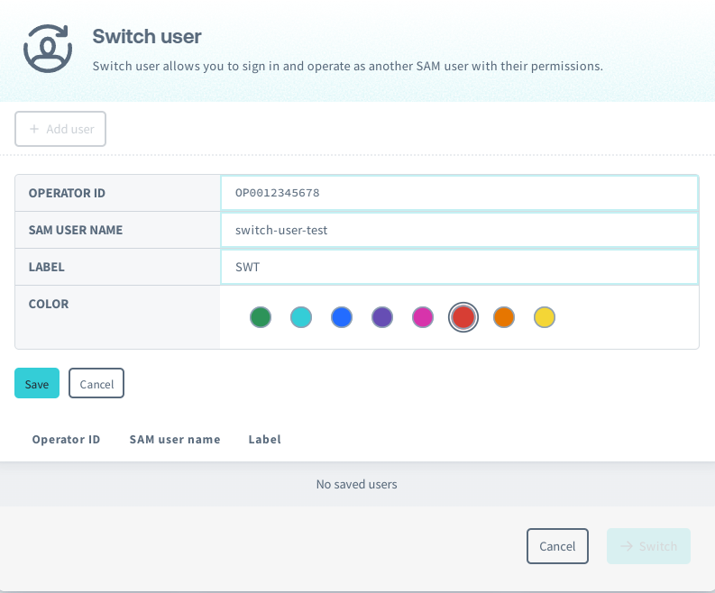Select the purple color swatch
Viewport: 715px width, 593px height.
pyautogui.click(x=382, y=317)
